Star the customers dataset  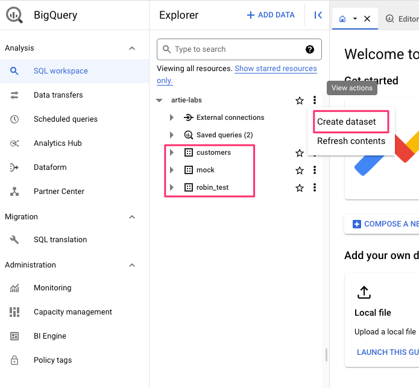[x=300, y=153]
